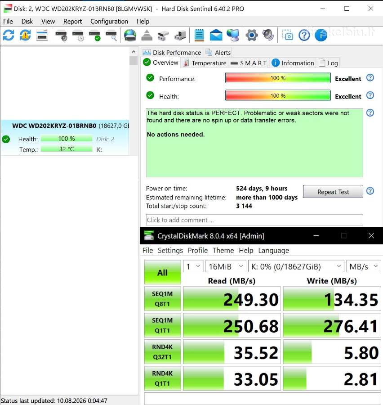The image size is (383, 405).
Task: Select the WDC WD202KRYZ-01BRNB0 disk entry
Action: click(65, 138)
